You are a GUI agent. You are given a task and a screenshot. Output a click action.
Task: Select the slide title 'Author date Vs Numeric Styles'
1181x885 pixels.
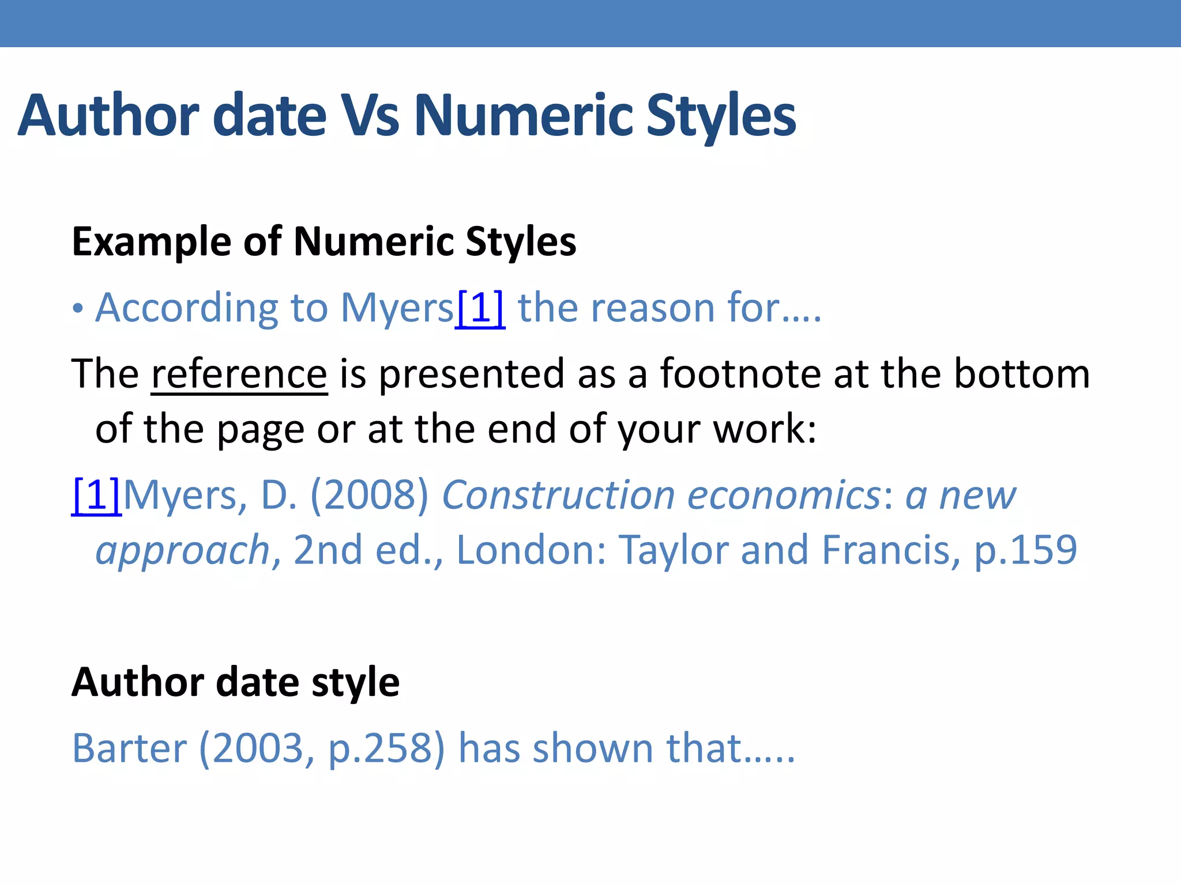pyautogui.click(x=407, y=116)
